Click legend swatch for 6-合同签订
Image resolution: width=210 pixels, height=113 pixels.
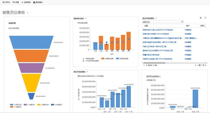52,105
